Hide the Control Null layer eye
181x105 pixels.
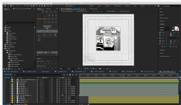point(4,83)
